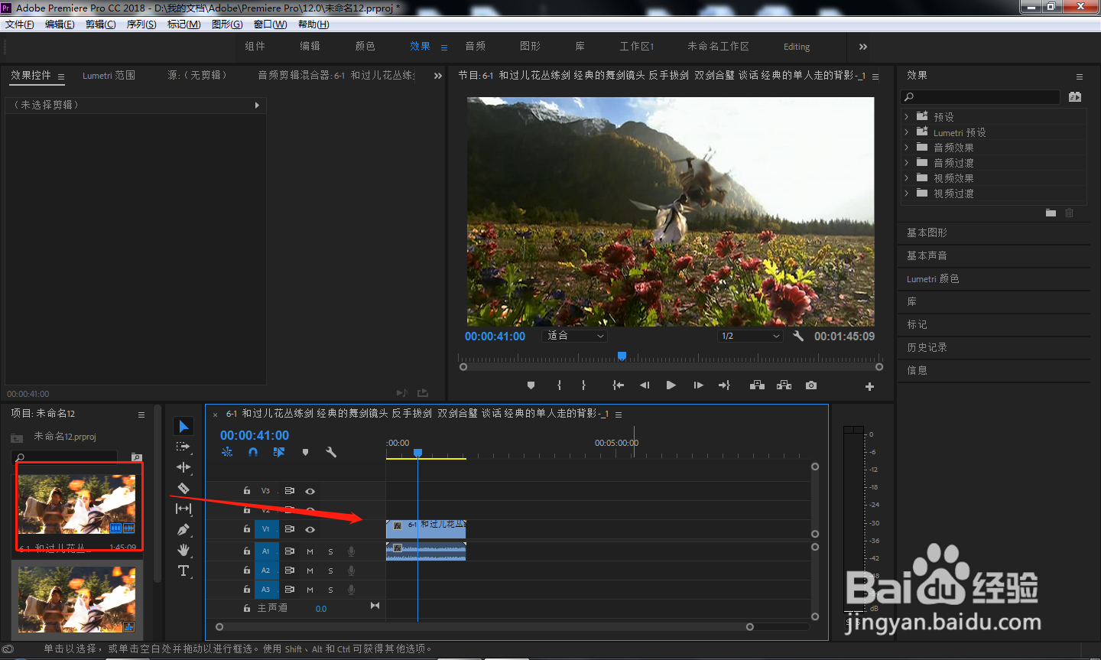Screen dimensions: 1101x660
Task: Expand 视频效果 folder
Action: click(x=907, y=178)
